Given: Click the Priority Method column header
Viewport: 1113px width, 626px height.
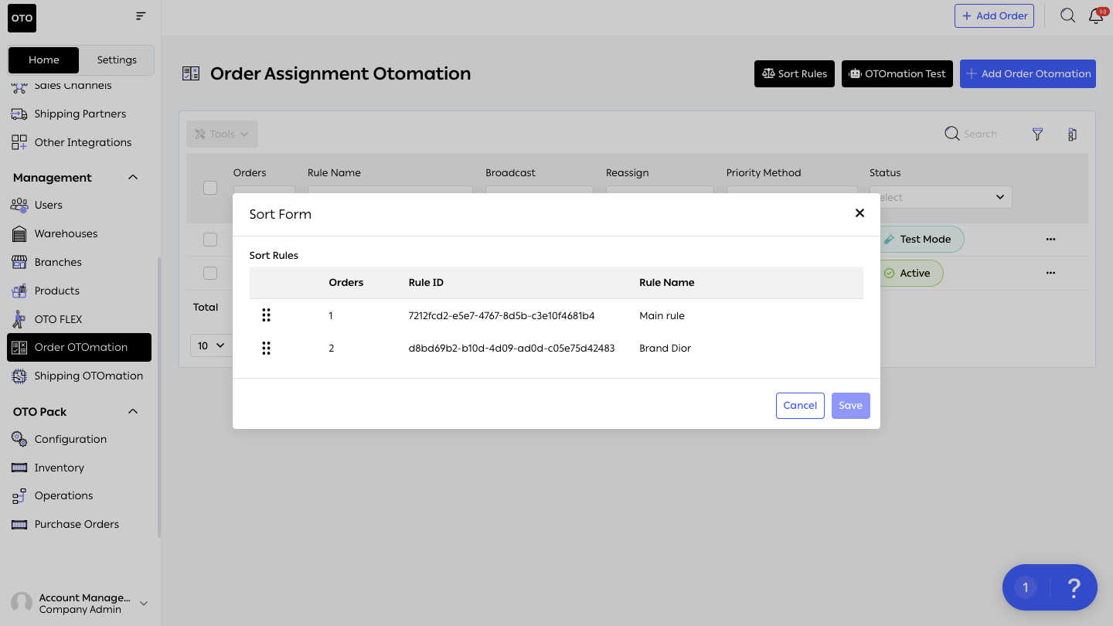Looking at the screenshot, I should 764,173.
